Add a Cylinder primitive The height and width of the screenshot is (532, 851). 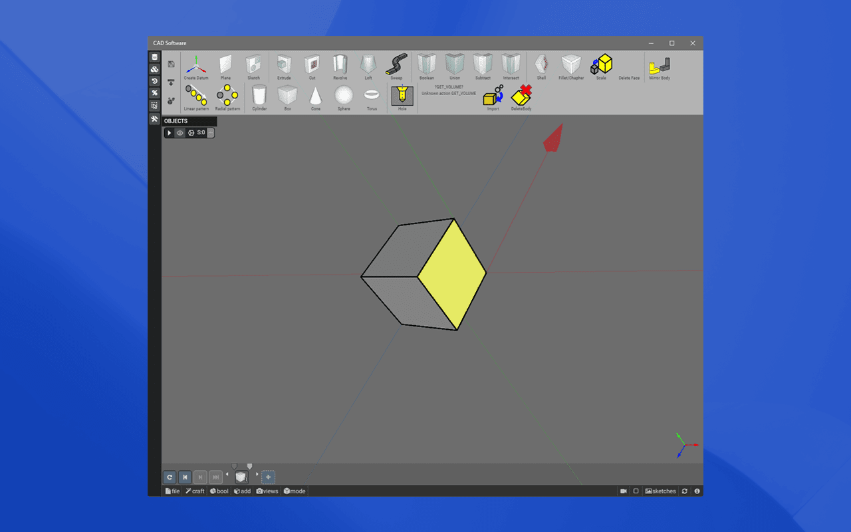(259, 98)
